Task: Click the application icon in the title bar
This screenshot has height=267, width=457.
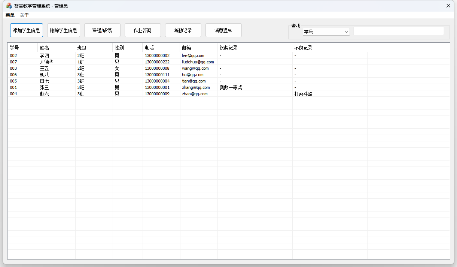Action: 8,6
